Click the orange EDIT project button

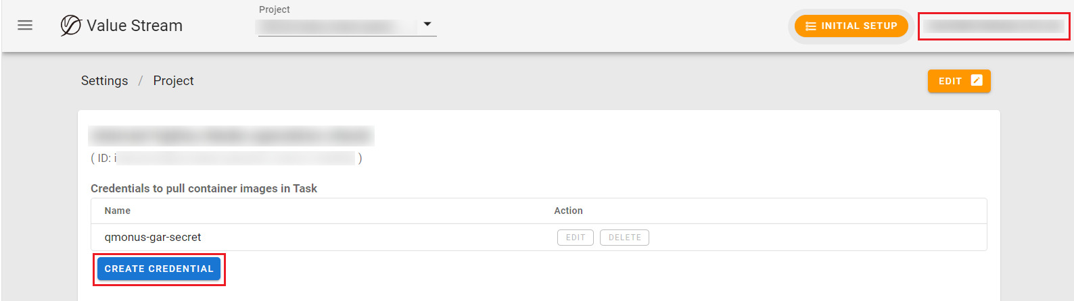[x=958, y=81]
